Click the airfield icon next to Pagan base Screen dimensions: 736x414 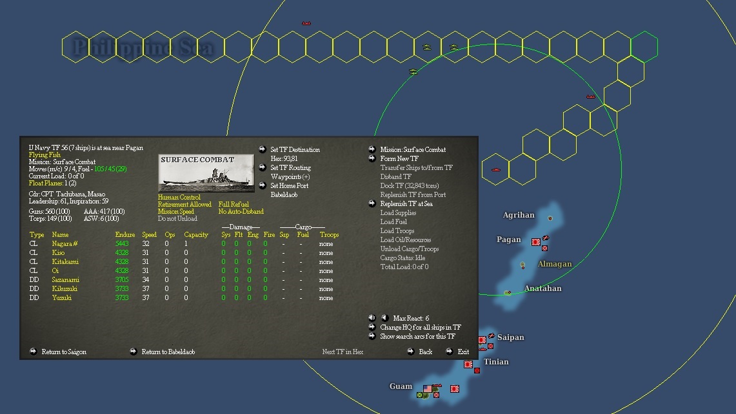point(546,238)
